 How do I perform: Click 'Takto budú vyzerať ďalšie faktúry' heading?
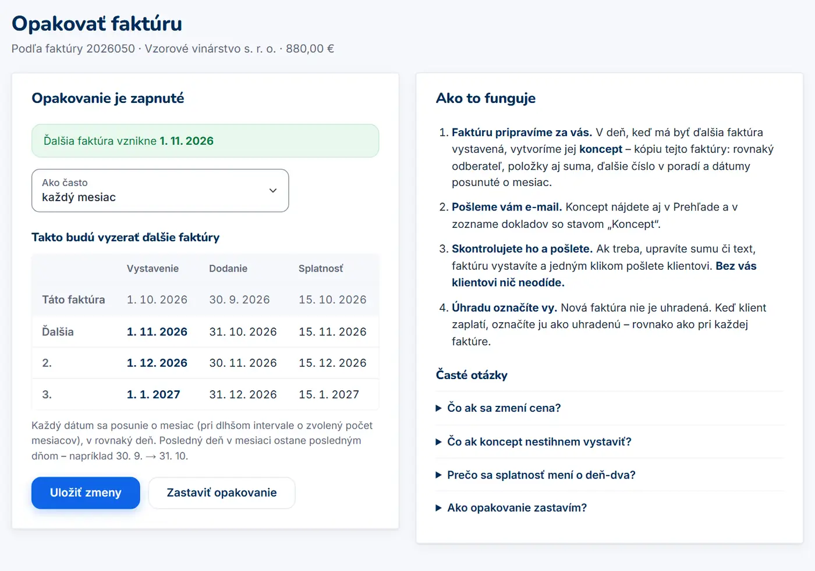126,237
